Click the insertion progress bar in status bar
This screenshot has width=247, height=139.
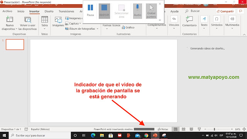point(144,129)
